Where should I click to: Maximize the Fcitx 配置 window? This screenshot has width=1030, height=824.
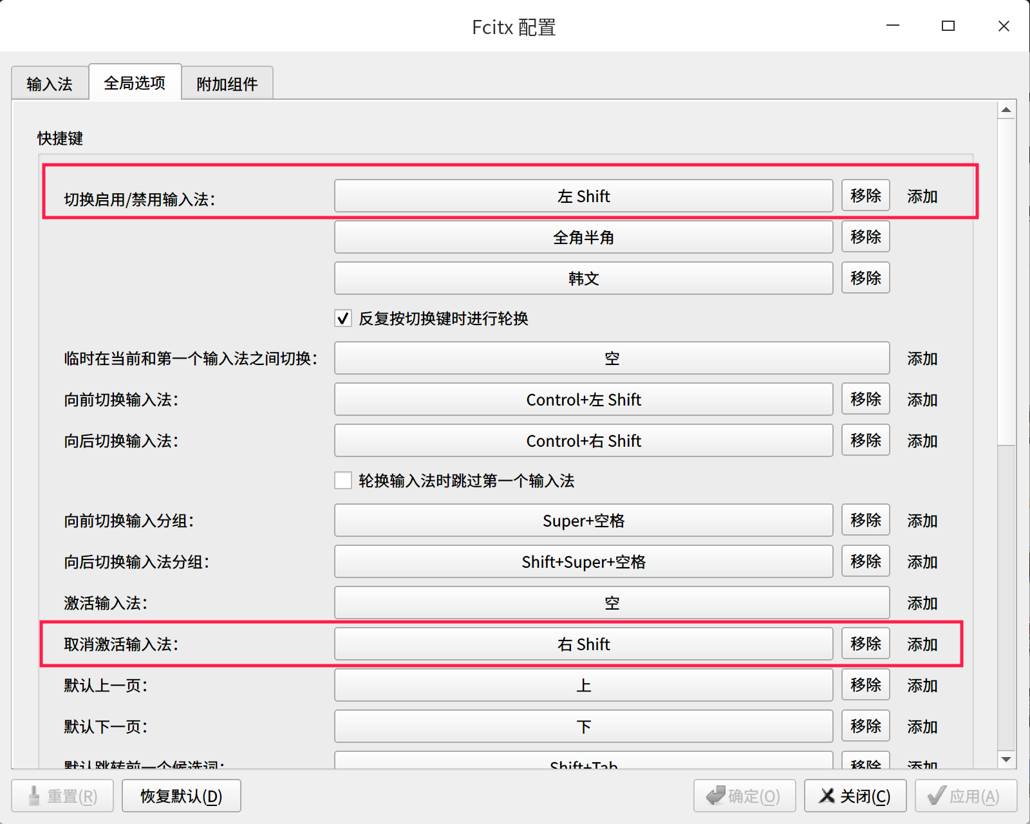click(x=948, y=26)
